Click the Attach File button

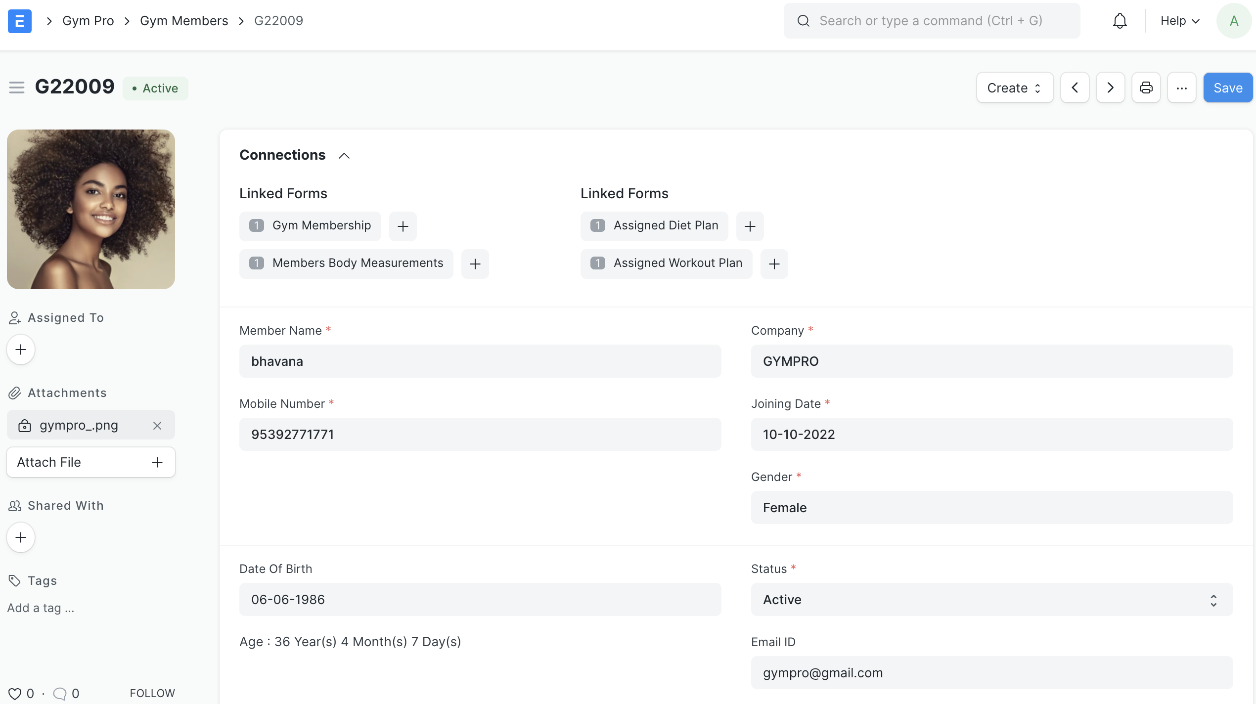91,462
